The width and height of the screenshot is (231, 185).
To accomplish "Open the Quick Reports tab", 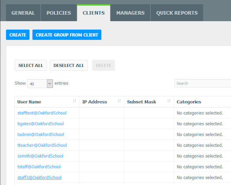I will (x=177, y=13).
